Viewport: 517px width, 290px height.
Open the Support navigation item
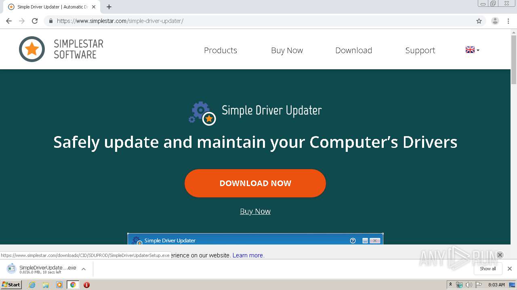[x=420, y=50]
